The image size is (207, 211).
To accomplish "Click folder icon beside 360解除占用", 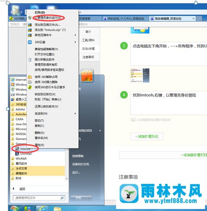I will tap(30, 77).
